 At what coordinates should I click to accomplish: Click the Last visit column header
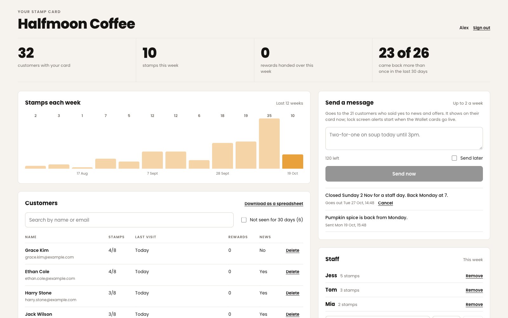(145, 237)
